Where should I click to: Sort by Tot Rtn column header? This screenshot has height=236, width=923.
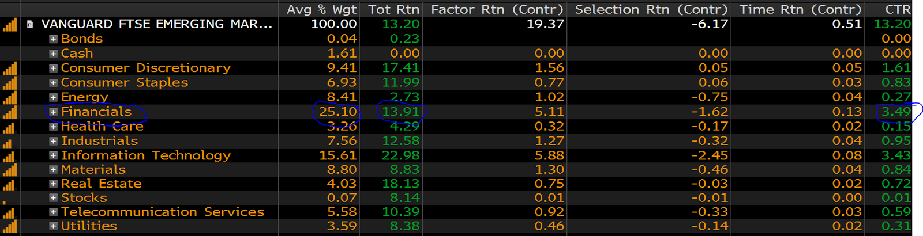click(x=394, y=10)
